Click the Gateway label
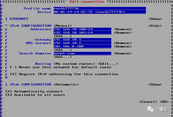Screen dimensions: 173x117 pyautogui.click(x=43, y=40)
